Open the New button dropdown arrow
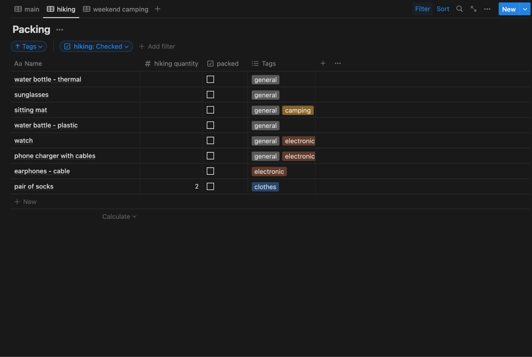The height and width of the screenshot is (357, 532). [525, 9]
